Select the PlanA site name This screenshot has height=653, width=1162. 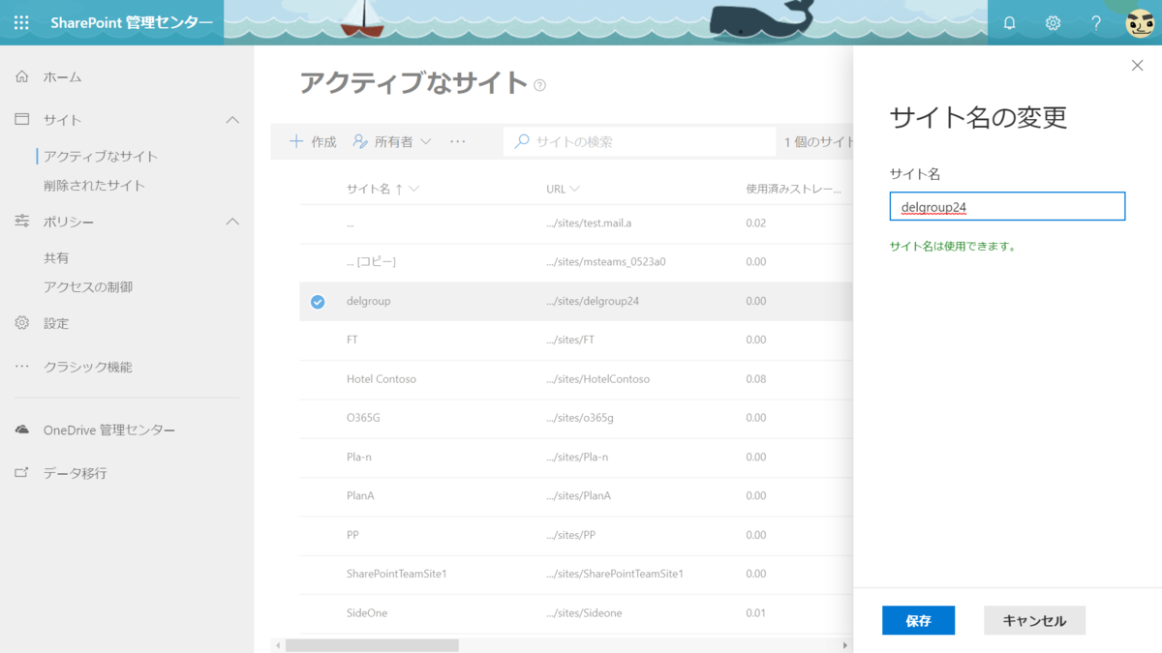(360, 495)
